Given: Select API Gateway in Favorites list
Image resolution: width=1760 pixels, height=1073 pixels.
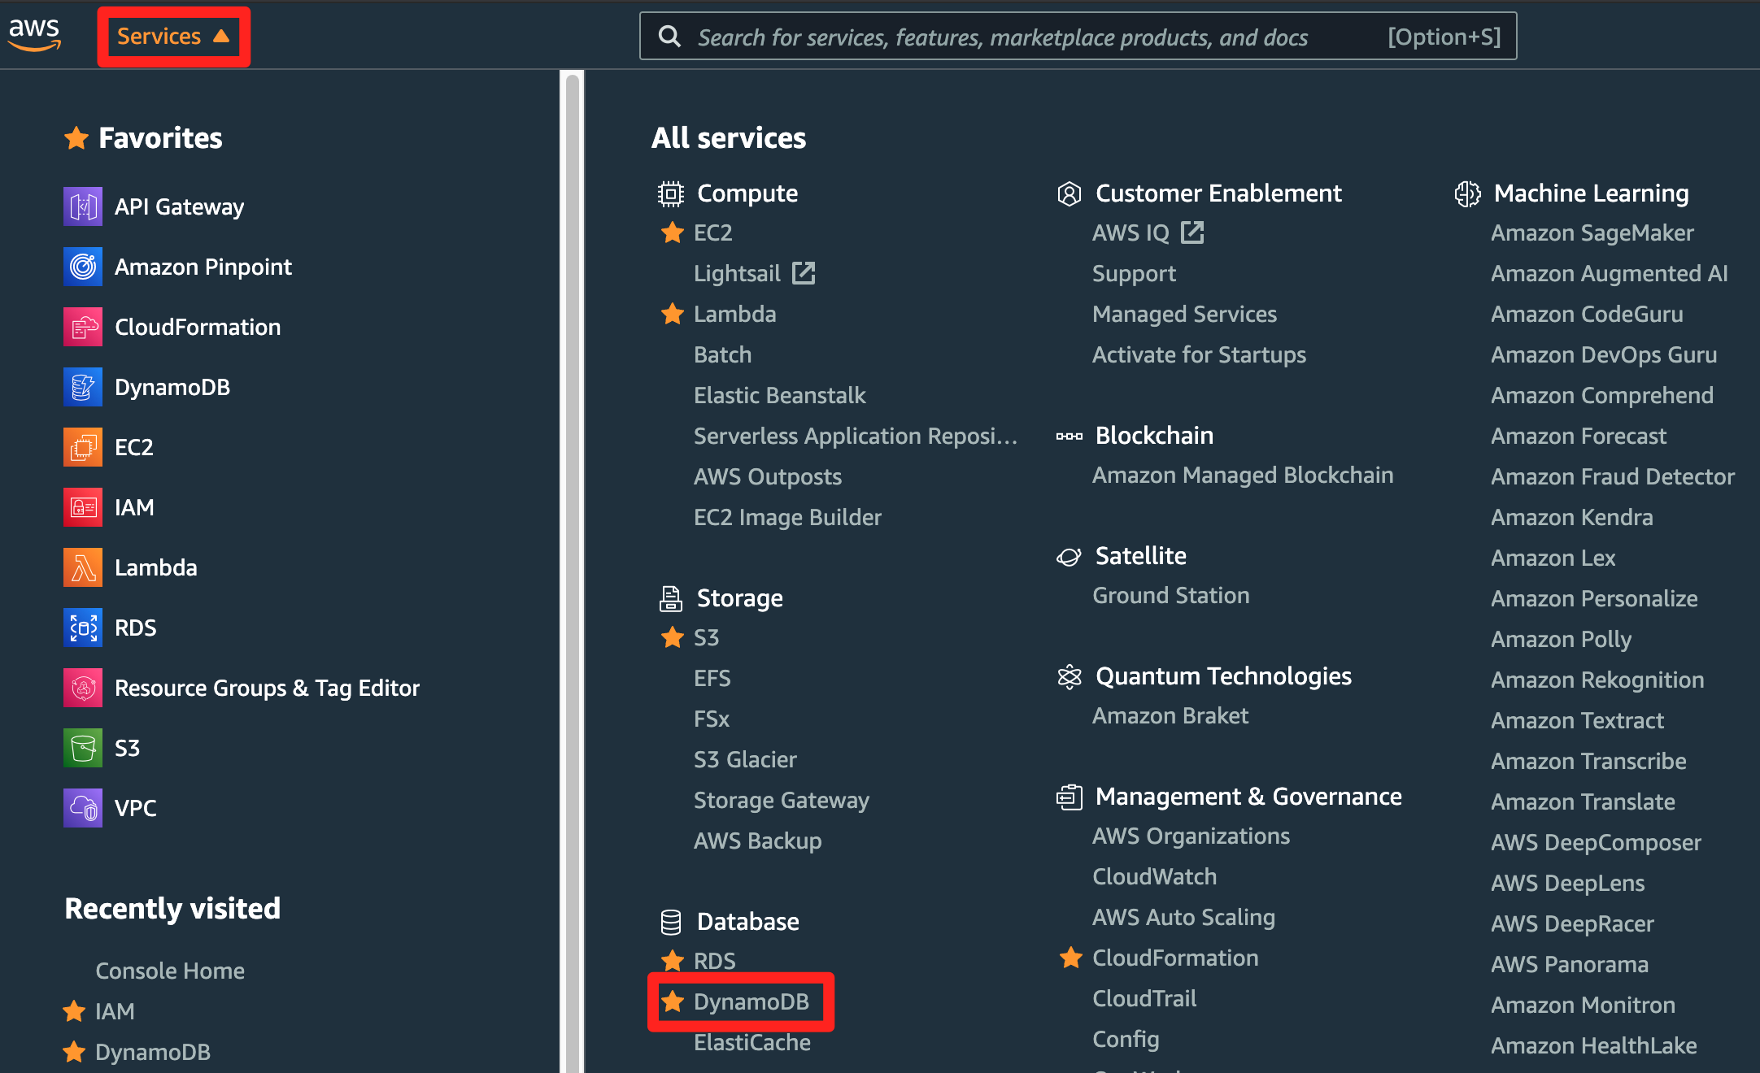Looking at the screenshot, I should pos(179,206).
